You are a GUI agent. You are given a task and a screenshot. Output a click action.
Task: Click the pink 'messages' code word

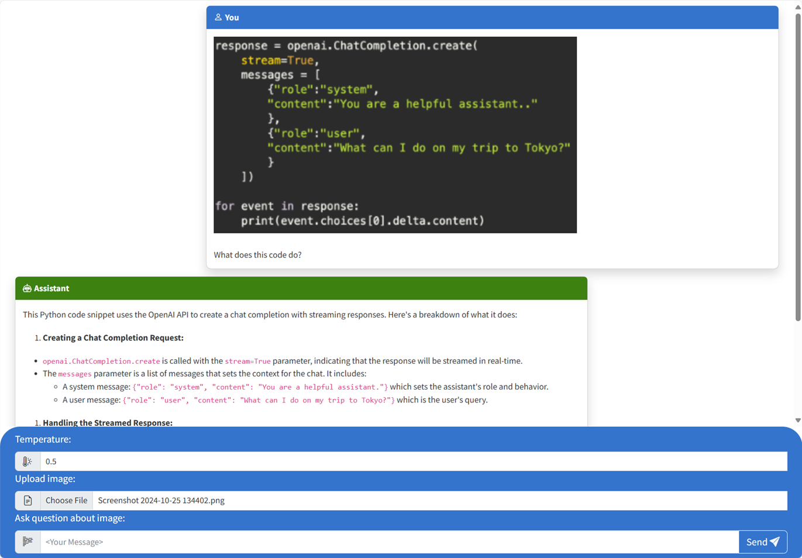pos(75,374)
